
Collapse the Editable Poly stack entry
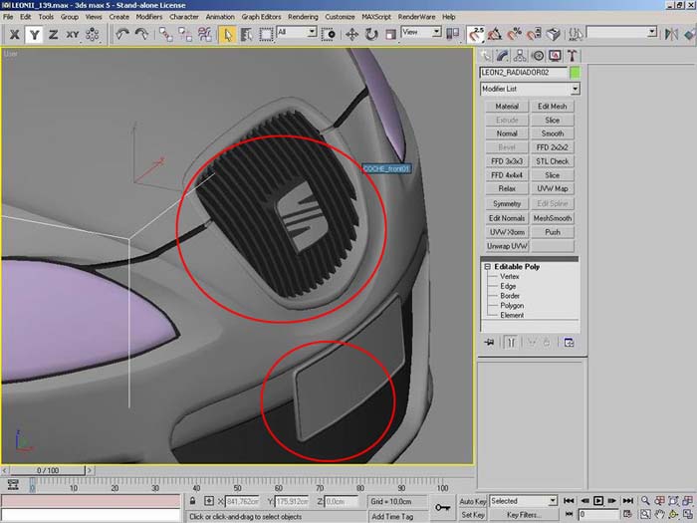coord(487,267)
